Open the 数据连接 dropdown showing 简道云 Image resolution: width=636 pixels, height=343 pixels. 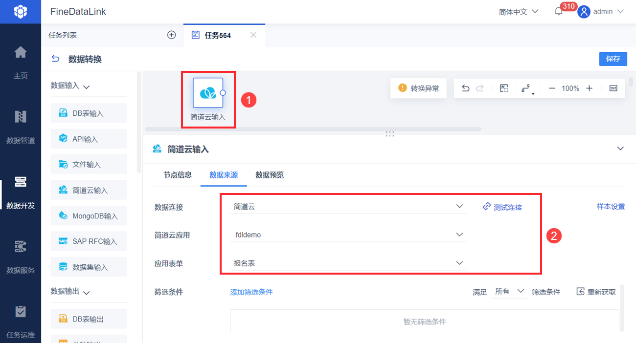(348, 207)
